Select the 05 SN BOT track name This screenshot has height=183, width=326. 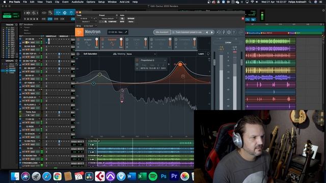(30, 68)
